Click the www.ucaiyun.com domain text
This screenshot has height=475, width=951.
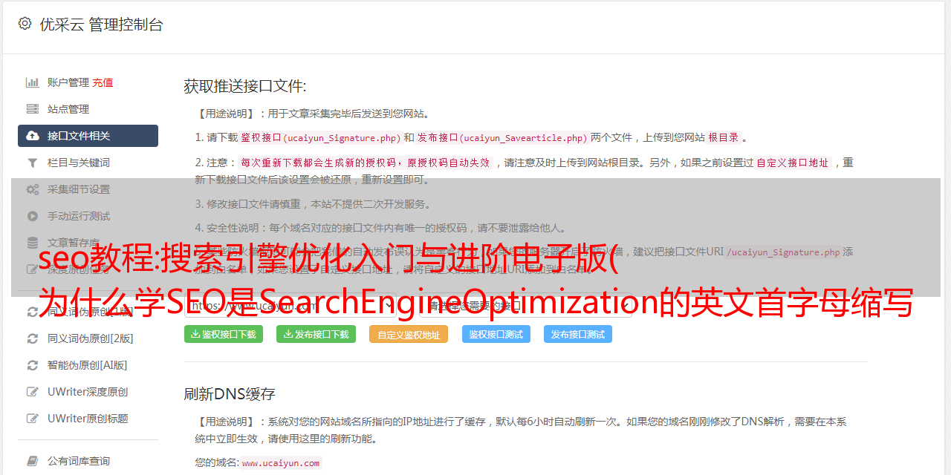[x=281, y=463]
